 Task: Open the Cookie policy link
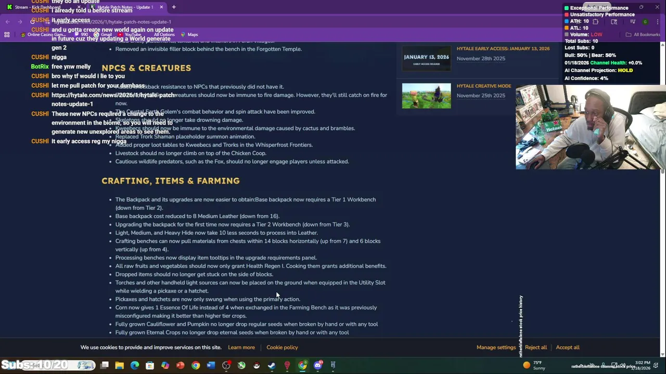282,348
